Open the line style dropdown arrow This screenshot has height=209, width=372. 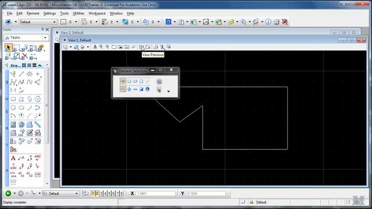point(96,22)
